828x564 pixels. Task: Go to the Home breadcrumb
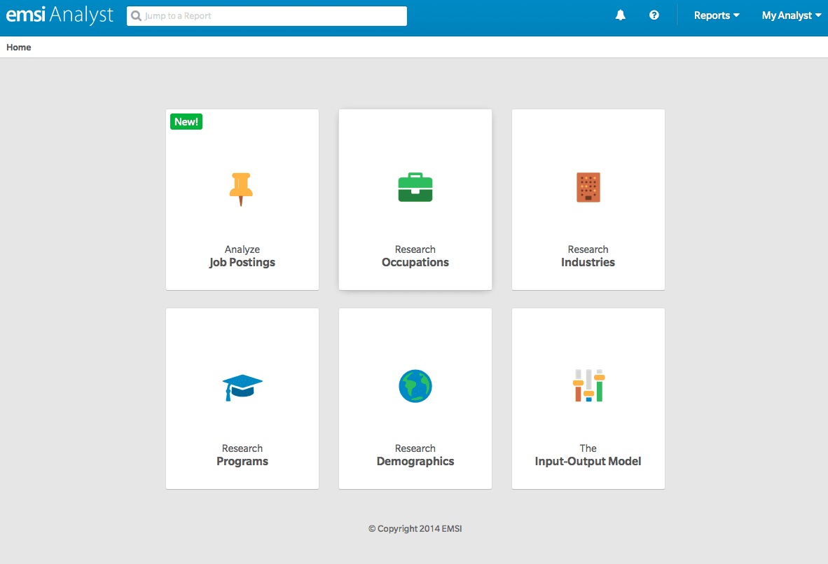19,48
